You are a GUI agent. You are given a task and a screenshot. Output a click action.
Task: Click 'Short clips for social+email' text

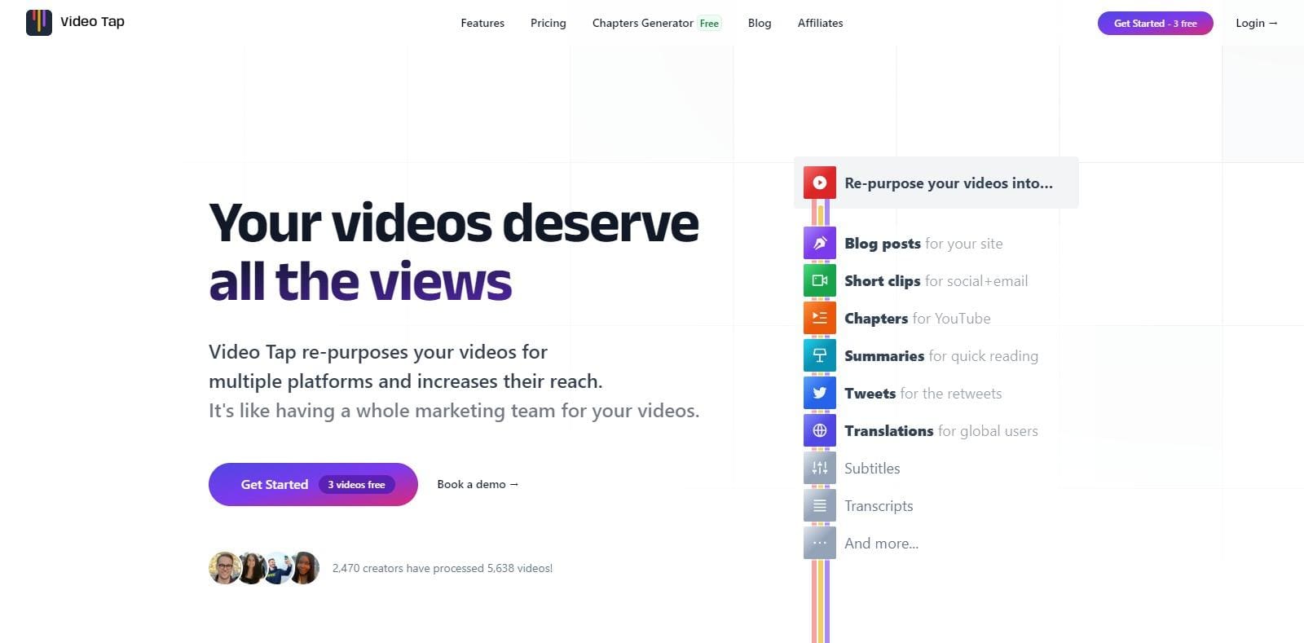[936, 281]
